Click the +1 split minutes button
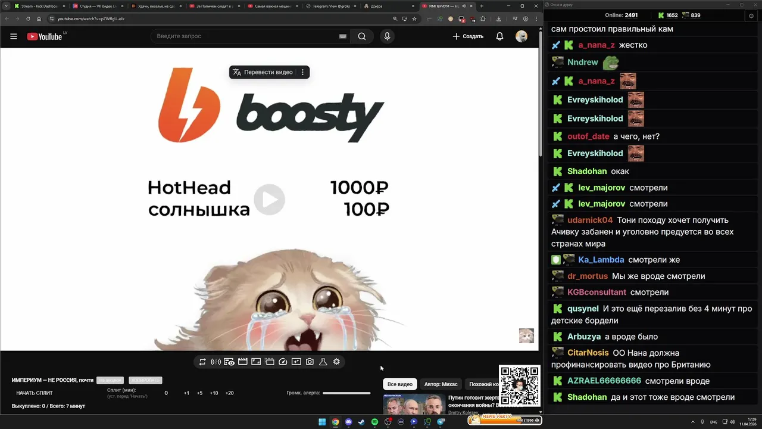Image resolution: width=762 pixels, height=429 pixels. (x=186, y=393)
